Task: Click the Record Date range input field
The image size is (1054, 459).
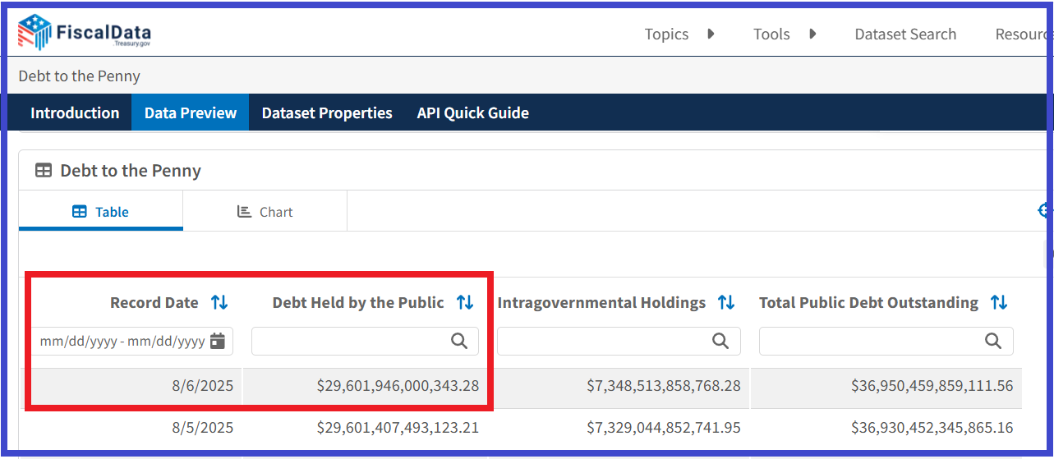Action: (122, 341)
